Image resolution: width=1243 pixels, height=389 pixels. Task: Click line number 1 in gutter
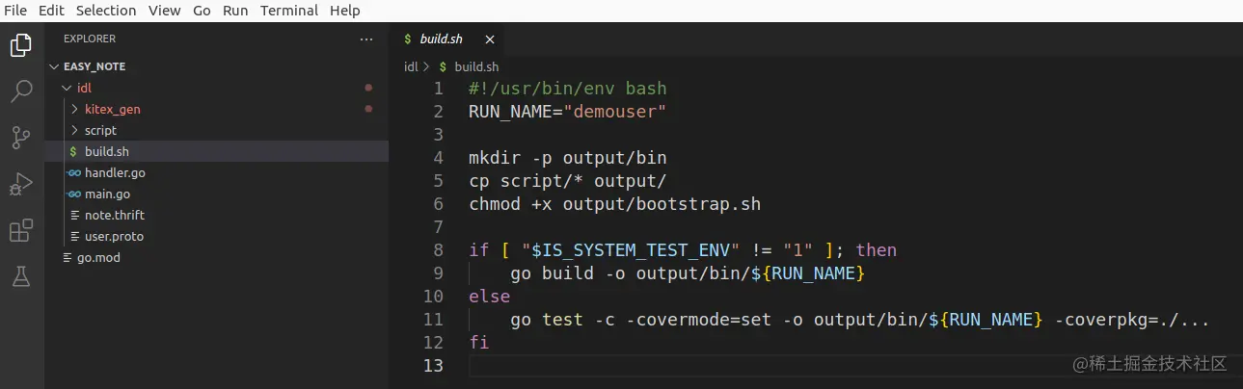(x=438, y=89)
